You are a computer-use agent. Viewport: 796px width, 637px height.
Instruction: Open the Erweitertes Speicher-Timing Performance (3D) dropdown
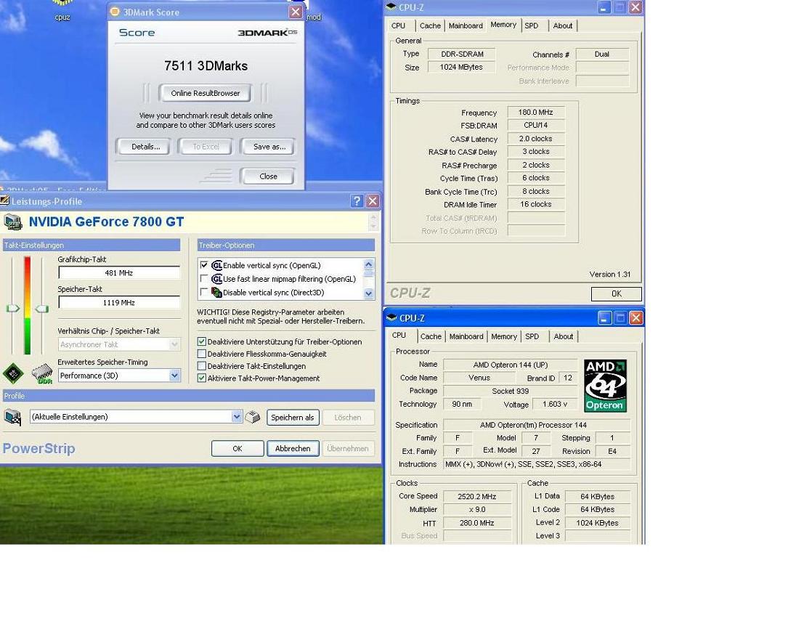[x=174, y=376]
